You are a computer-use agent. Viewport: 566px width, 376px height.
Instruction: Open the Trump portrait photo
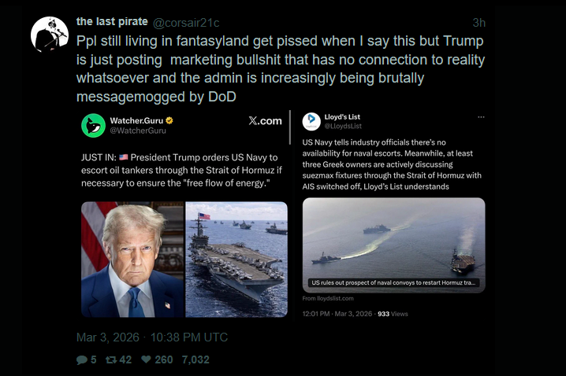click(132, 259)
